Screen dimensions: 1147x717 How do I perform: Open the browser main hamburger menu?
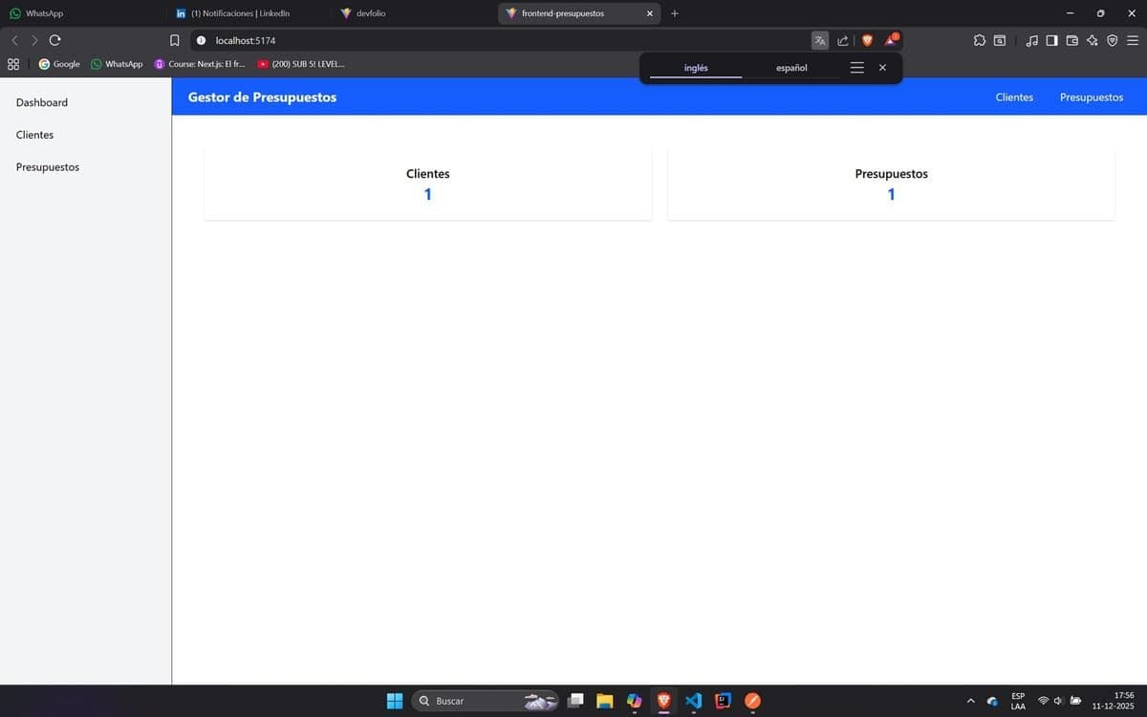1133,40
